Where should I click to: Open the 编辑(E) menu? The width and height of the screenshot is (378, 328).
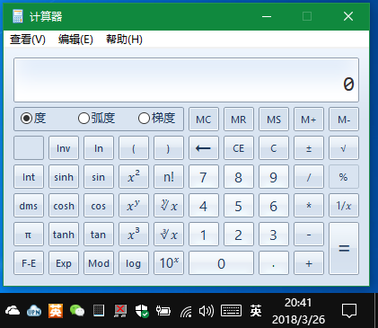coord(75,40)
